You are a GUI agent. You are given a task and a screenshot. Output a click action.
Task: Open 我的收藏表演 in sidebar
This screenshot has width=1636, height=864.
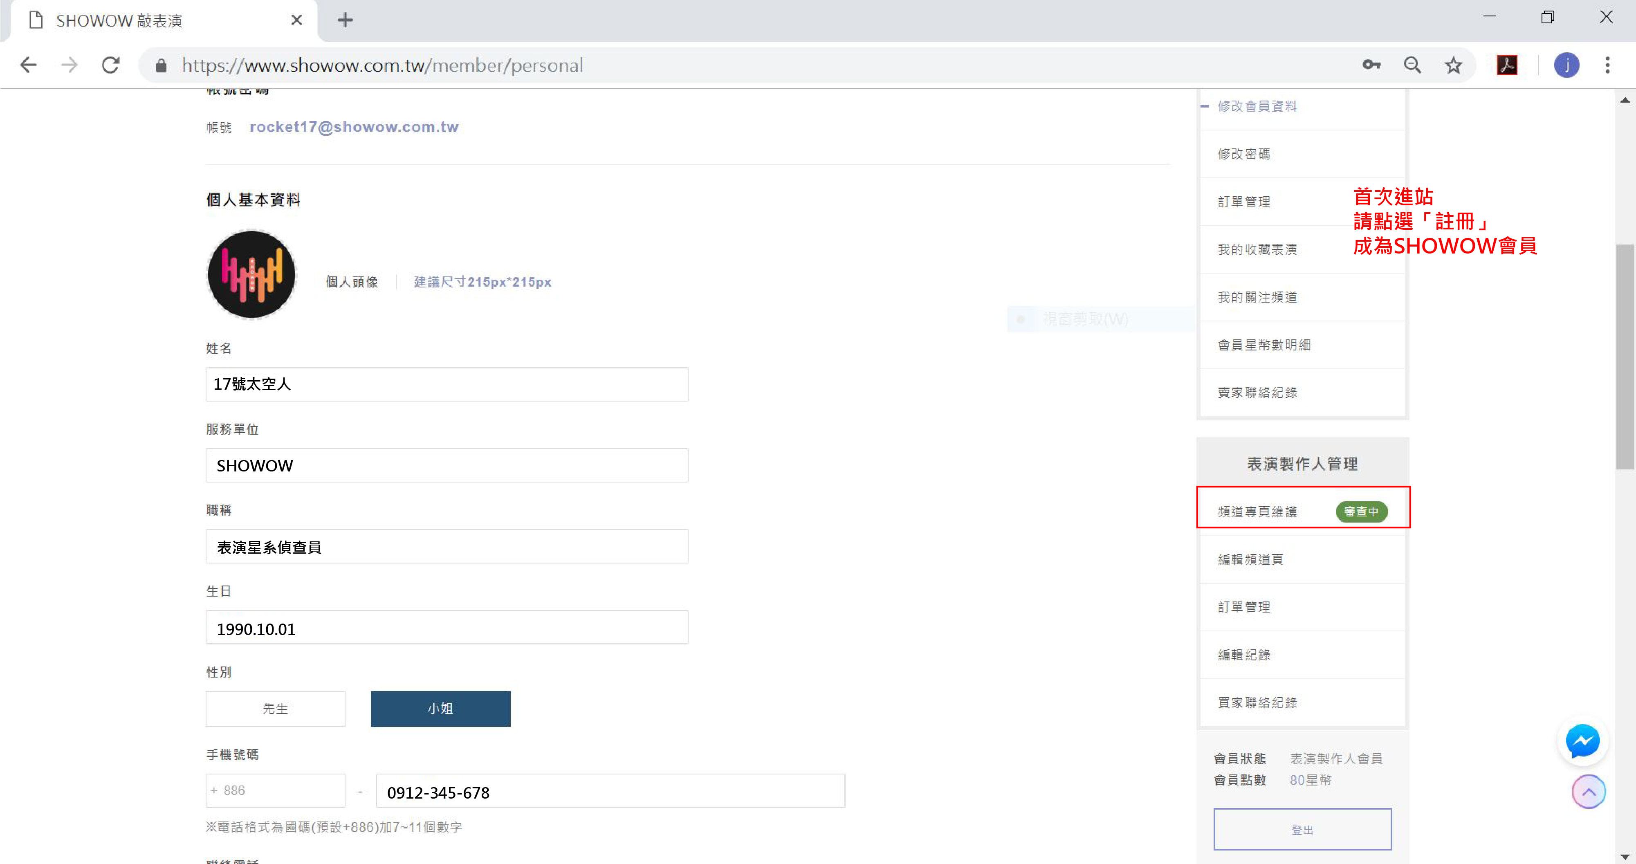click(x=1257, y=250)
